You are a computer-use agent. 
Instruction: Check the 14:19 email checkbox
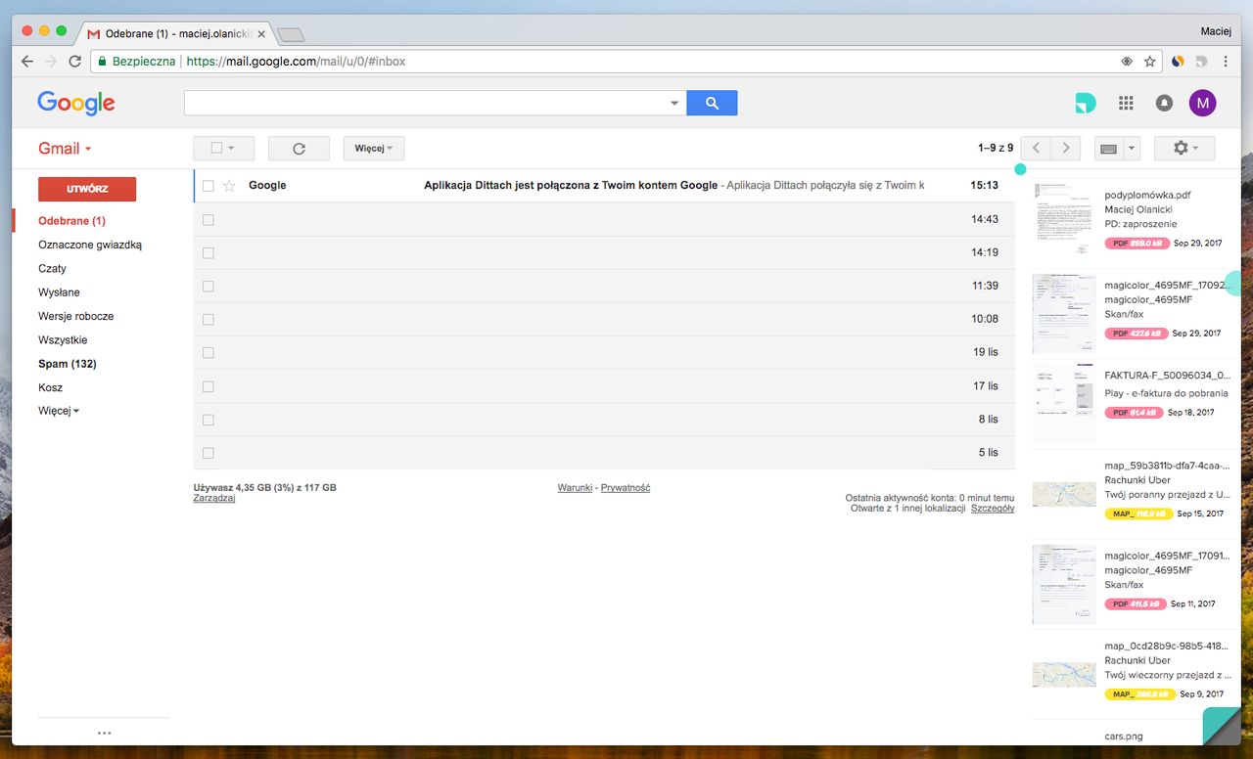click(x=208, y=252)
